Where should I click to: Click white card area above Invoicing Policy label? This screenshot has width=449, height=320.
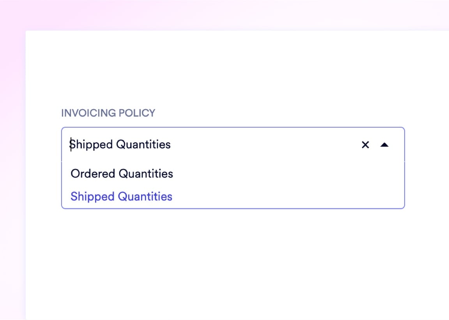point(234,70)
